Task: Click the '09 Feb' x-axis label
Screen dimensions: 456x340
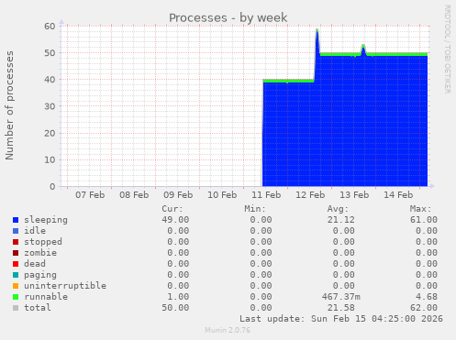Action: (x=178, y=195)
